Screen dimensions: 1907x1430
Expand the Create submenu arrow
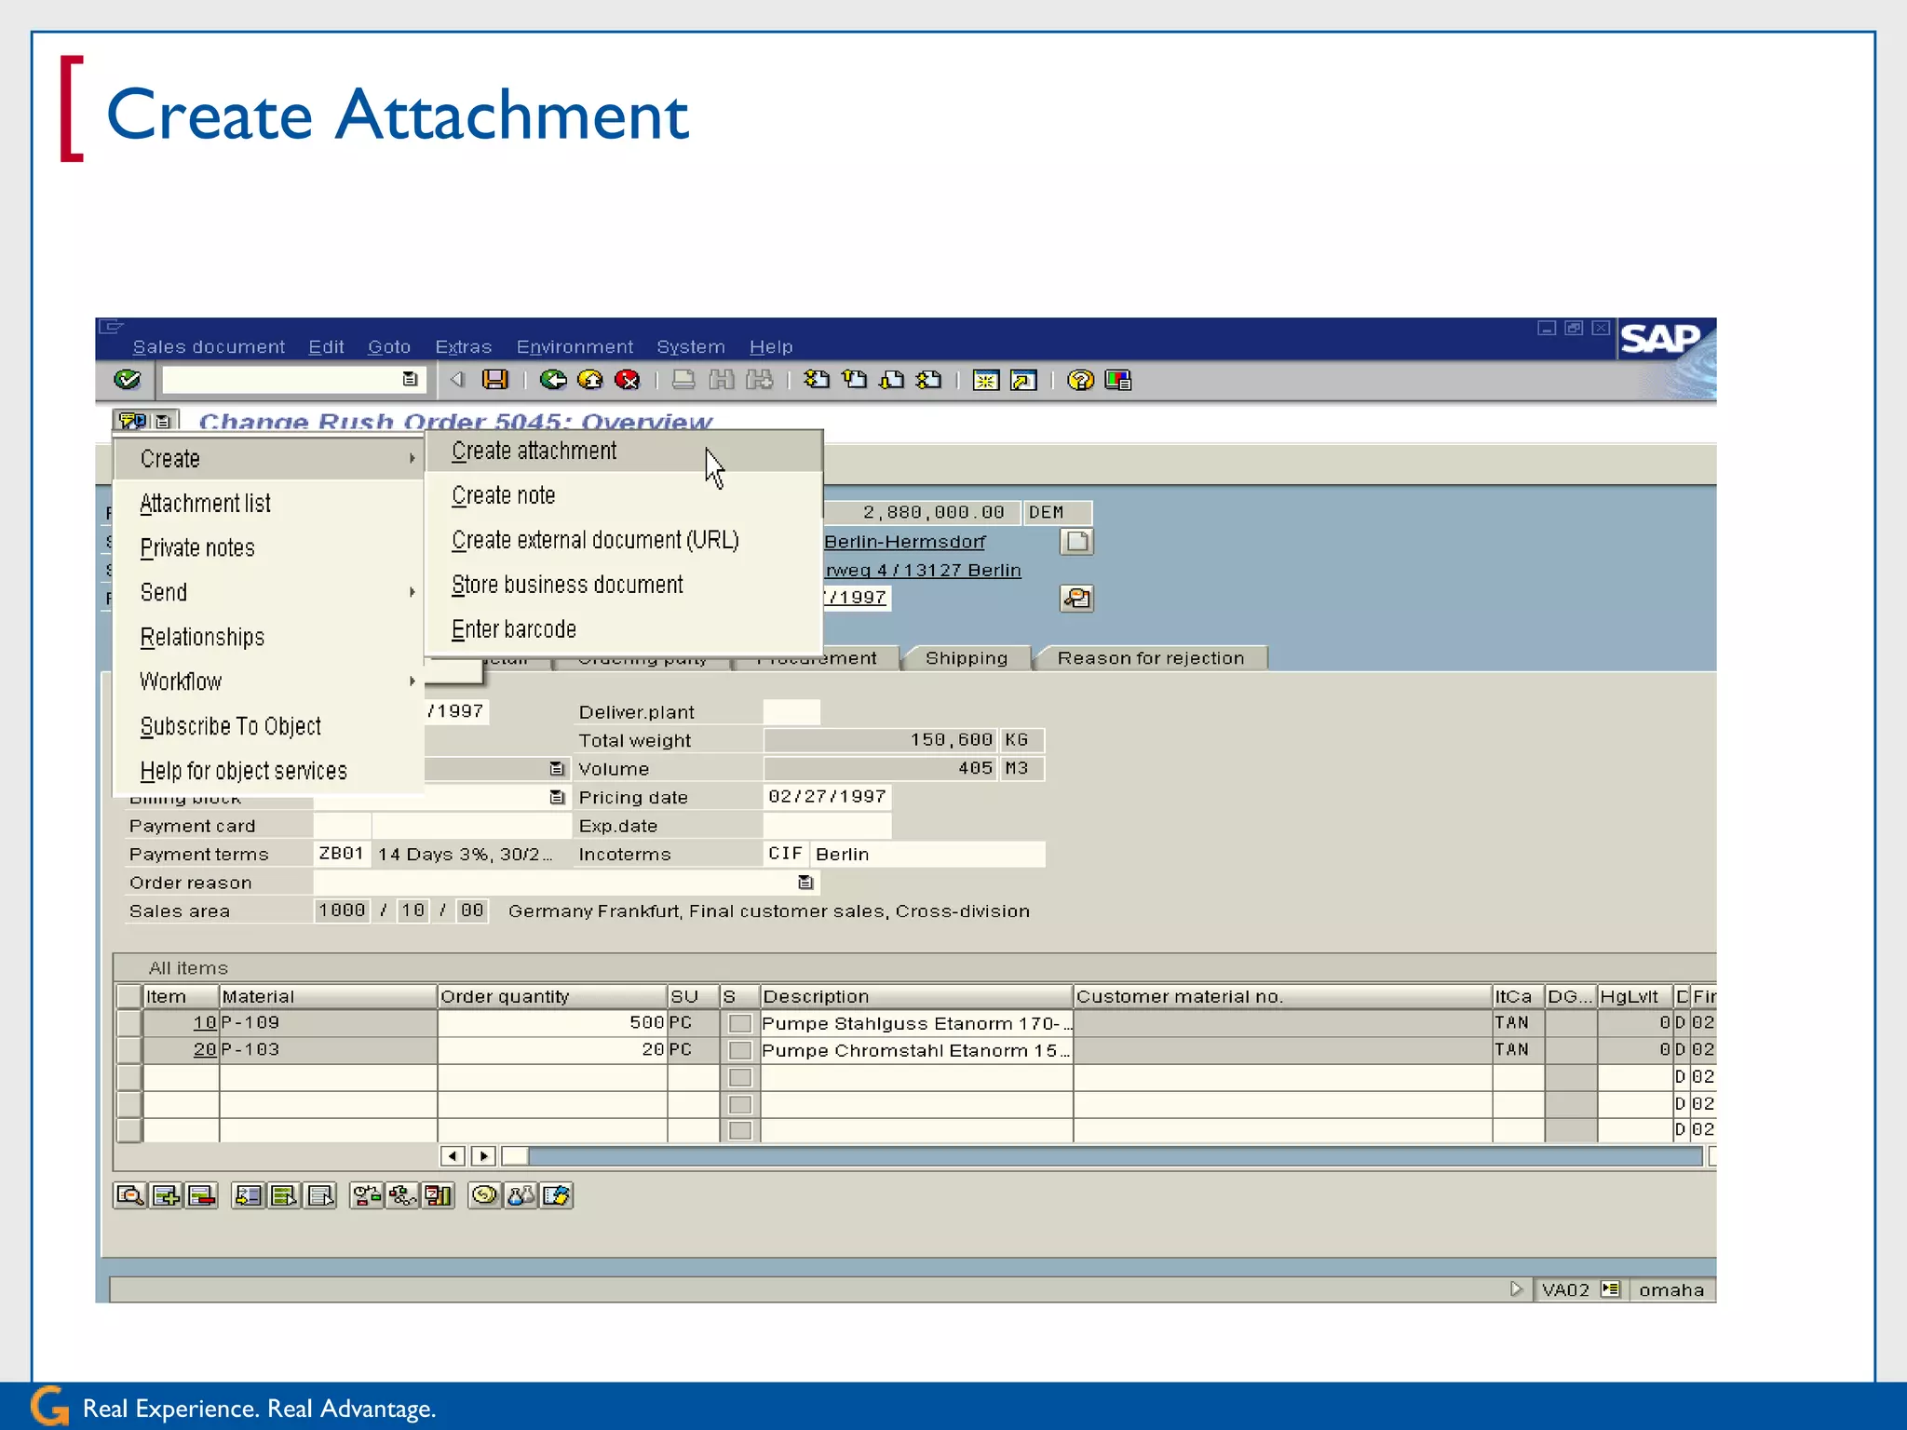click(x=412, y=458)
